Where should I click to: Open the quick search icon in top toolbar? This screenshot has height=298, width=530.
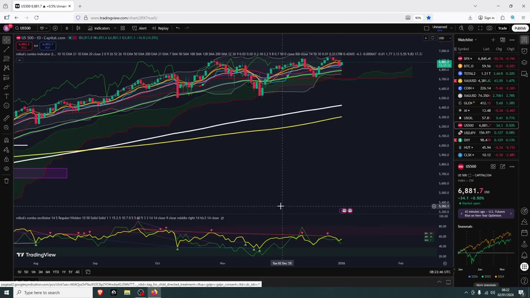(461, 28)
